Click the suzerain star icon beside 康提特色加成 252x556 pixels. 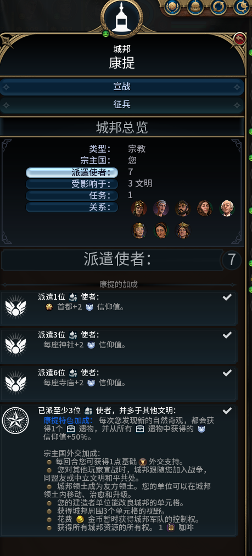click(x=15, y=420)
